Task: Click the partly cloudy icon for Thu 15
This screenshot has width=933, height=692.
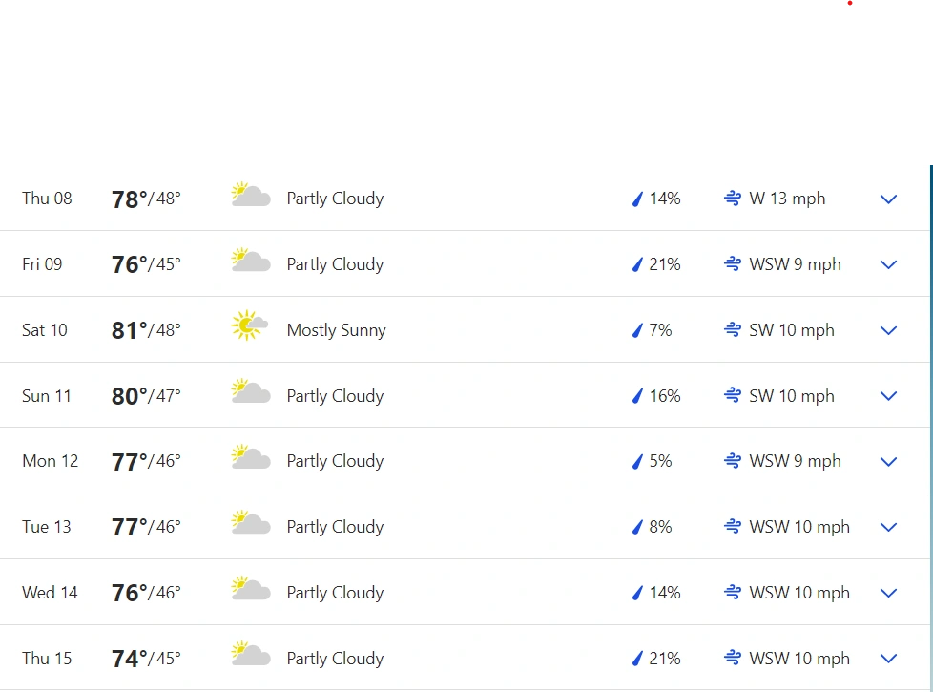Action: pyautogui.click(x=251, y=653)
